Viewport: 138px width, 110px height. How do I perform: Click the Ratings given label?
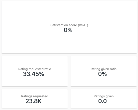[104, 96]
